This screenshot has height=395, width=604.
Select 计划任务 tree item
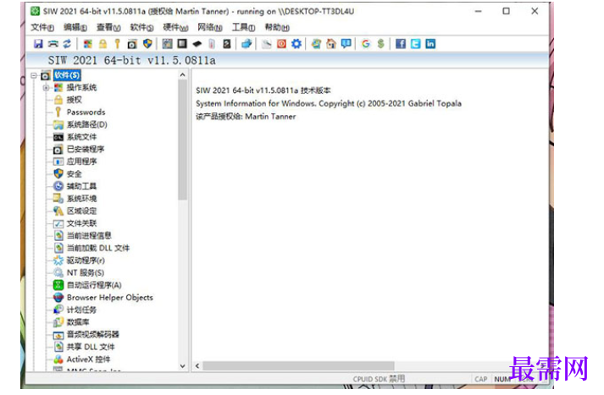pyautogui.click(x=81, y=310)
